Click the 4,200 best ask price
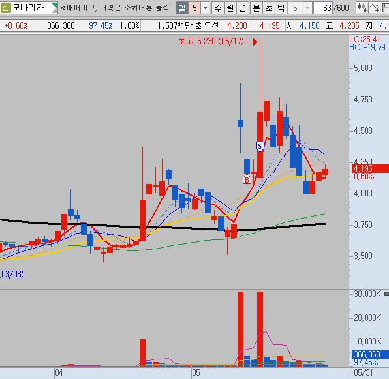The image size is (389, 379). (237, 25)
